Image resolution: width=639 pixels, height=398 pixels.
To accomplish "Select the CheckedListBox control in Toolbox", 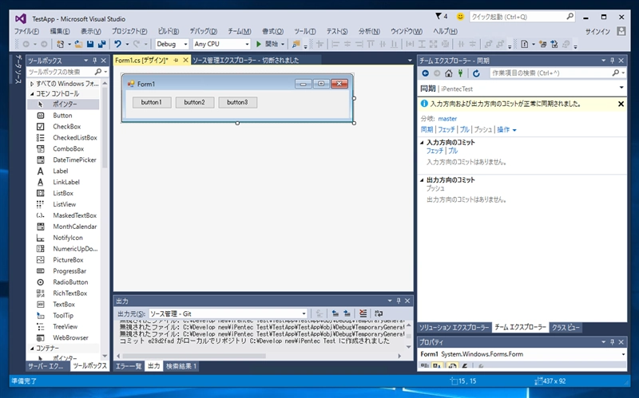I will (x=74, y=137).
